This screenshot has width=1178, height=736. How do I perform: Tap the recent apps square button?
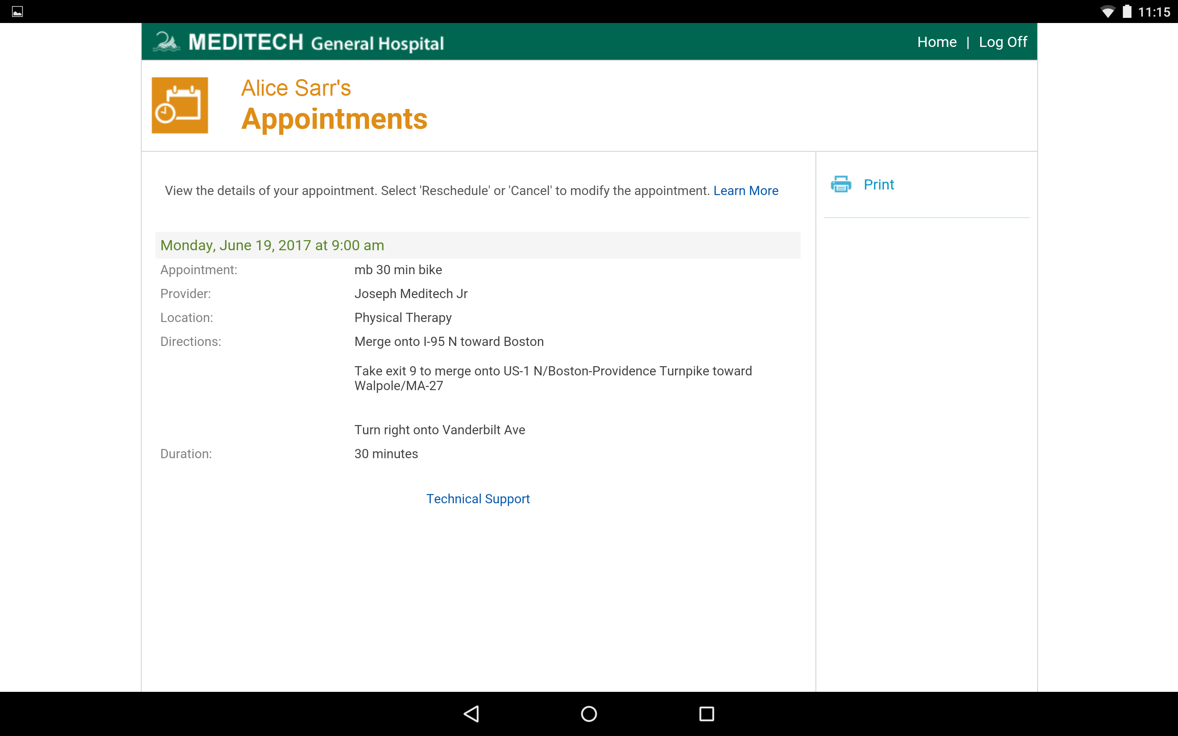tap(706, 713)
